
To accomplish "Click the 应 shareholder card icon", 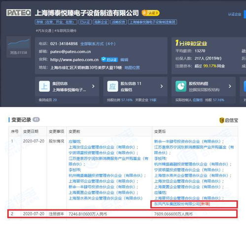I will tap(112, 86).
